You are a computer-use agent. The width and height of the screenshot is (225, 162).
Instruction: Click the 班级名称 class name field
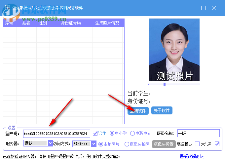pos(199,133)
